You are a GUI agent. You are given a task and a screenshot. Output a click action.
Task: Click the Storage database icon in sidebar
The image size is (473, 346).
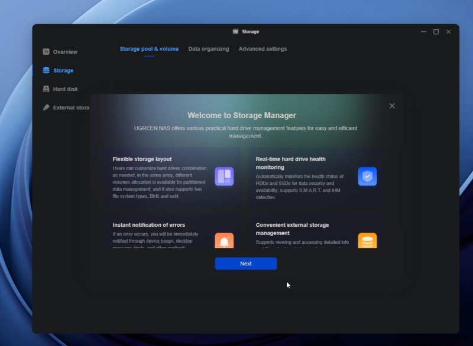pos(46,70)
